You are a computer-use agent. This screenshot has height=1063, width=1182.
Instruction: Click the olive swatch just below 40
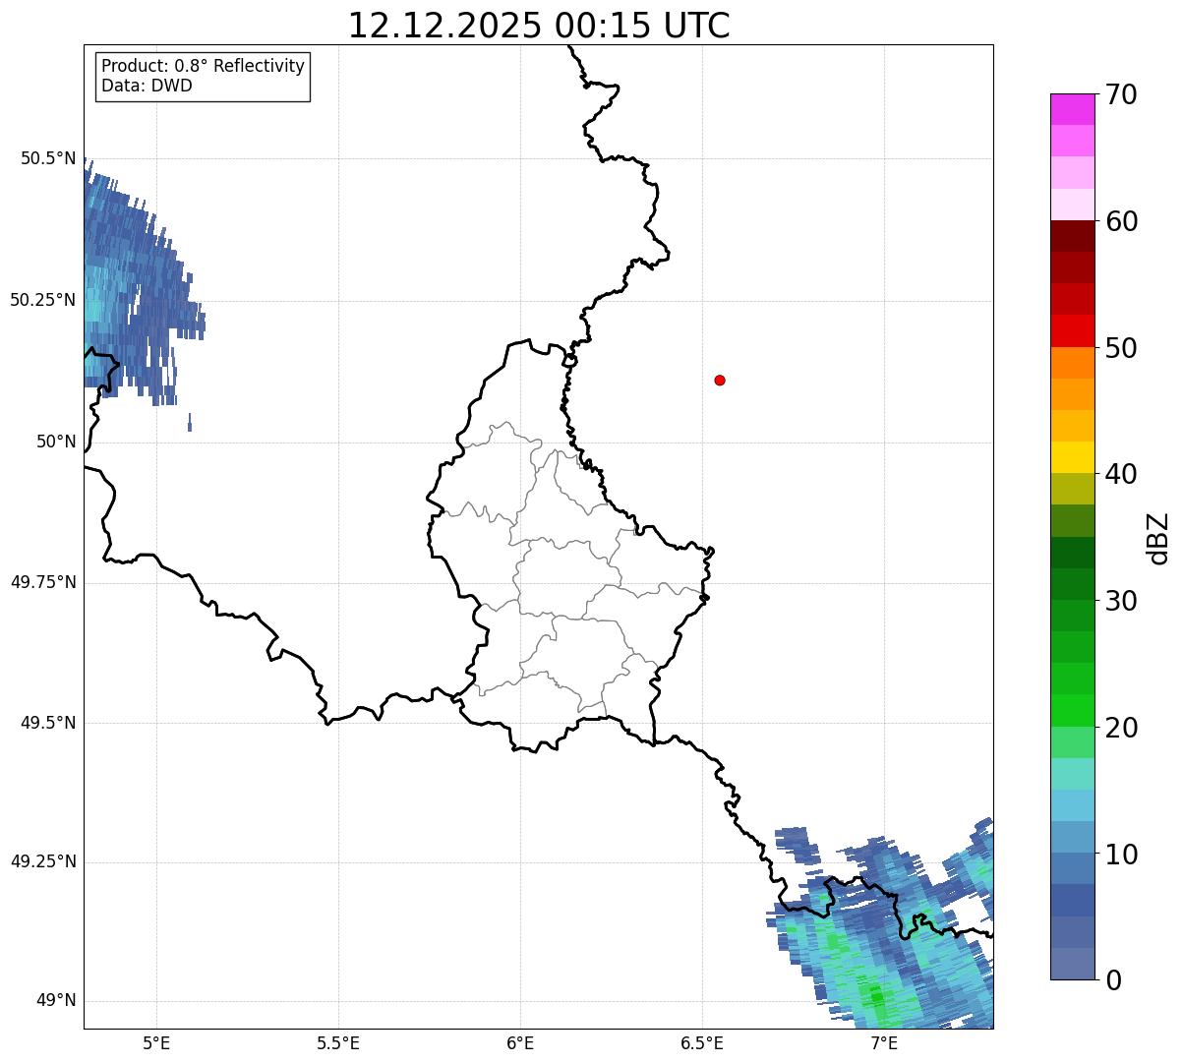[1072, 489]
